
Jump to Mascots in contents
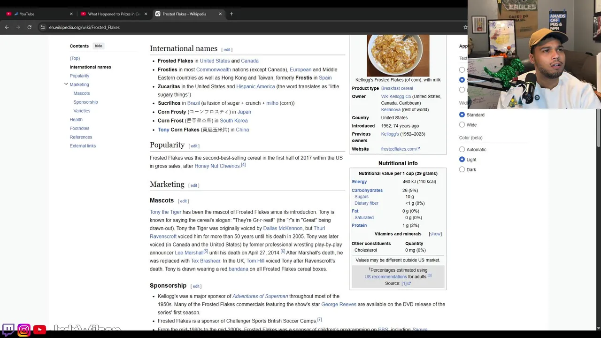82,93
